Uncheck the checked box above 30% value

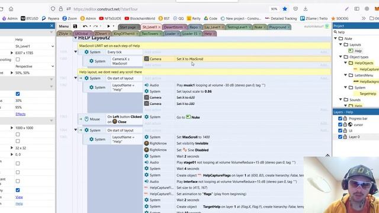pos(18,93)
